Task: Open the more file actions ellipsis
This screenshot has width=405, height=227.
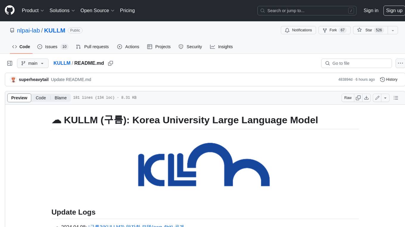Action: click(x=400, y=63)
